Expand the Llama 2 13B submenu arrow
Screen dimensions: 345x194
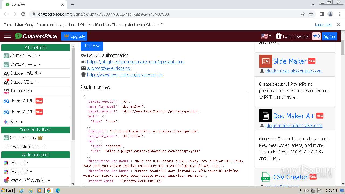46,101
